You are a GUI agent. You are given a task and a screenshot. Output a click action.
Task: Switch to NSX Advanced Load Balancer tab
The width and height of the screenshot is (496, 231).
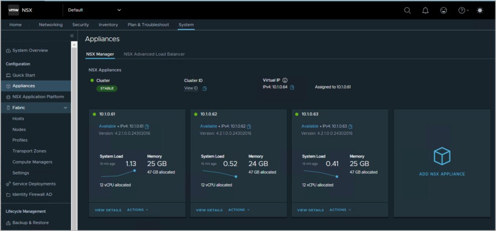[x=154, y=54]
